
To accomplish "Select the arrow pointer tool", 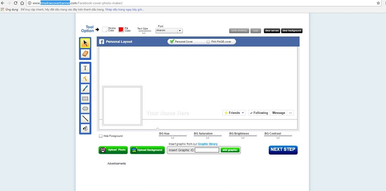I will click(x=85, y=43).
